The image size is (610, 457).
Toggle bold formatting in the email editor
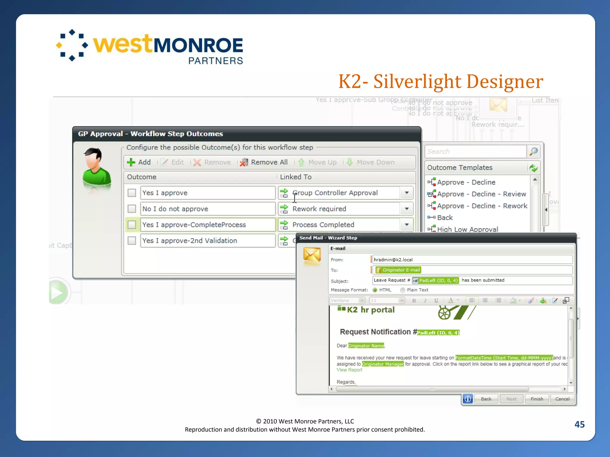click(x=414, y=301)
